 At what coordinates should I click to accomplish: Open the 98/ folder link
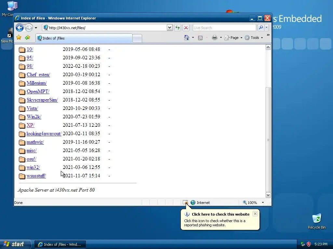pyautogui.click(x=30, y=66)
